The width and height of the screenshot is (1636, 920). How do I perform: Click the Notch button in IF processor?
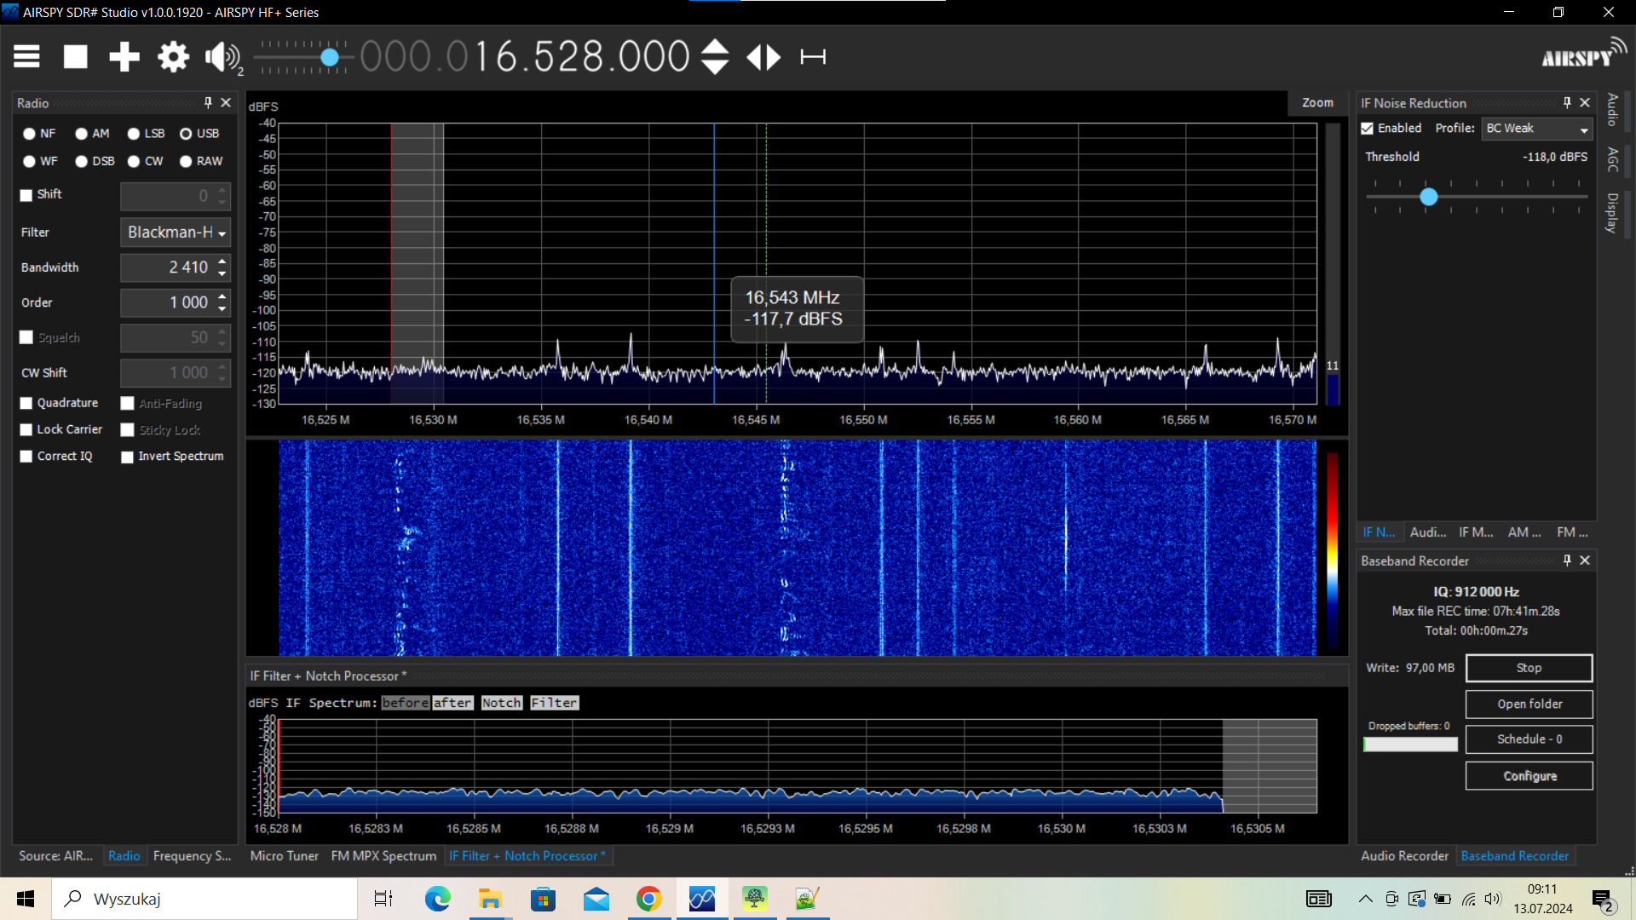(502, 703)
